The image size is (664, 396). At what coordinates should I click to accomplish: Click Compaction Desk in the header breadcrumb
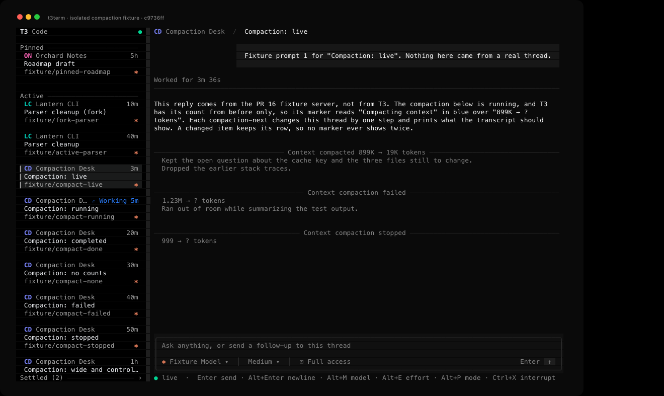coord(195,32)
